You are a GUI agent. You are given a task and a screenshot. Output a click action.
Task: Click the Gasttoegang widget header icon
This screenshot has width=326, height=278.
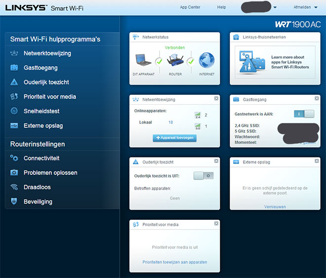click(x=236, y=99)
